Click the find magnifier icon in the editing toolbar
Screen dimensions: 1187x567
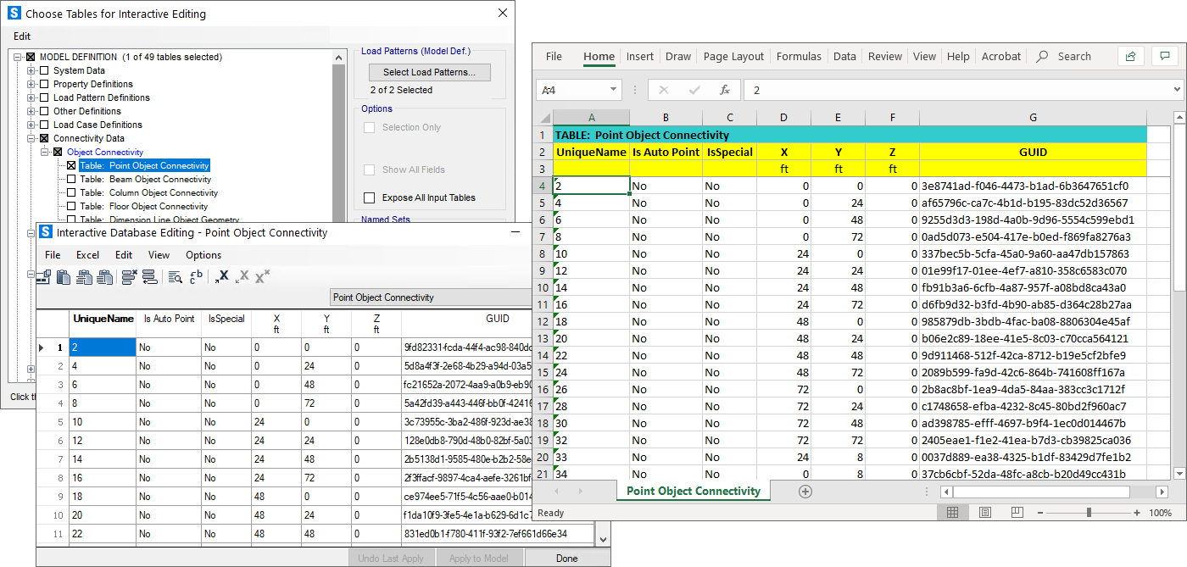click(x=175, y=277)
